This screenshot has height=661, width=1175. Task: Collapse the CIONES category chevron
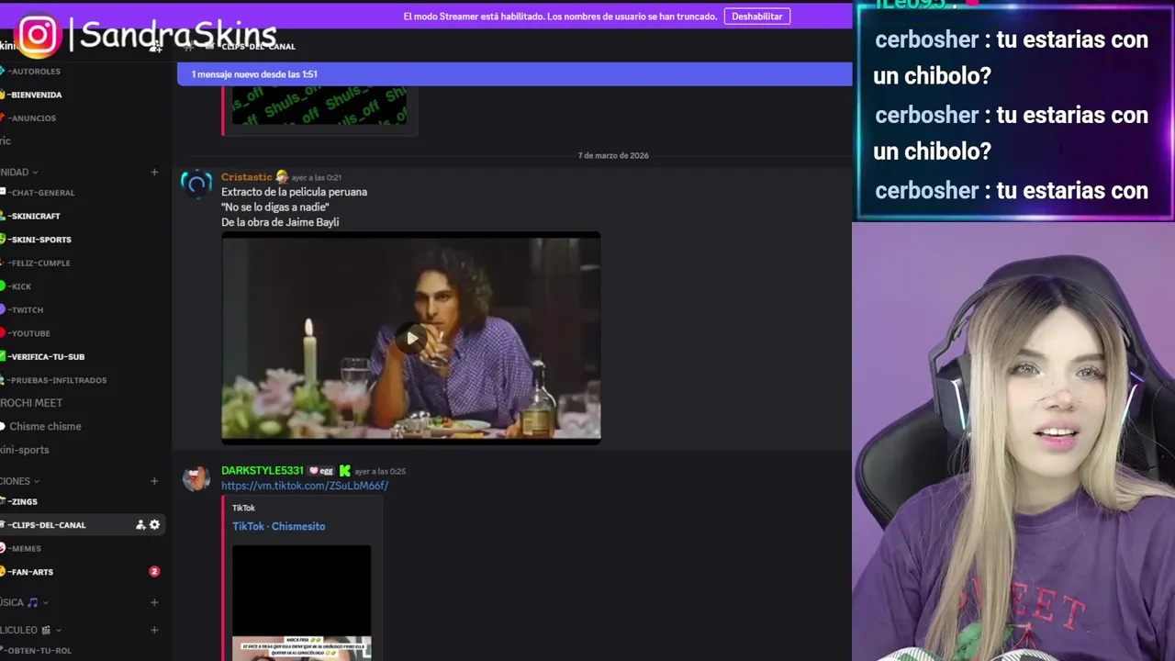37,481
